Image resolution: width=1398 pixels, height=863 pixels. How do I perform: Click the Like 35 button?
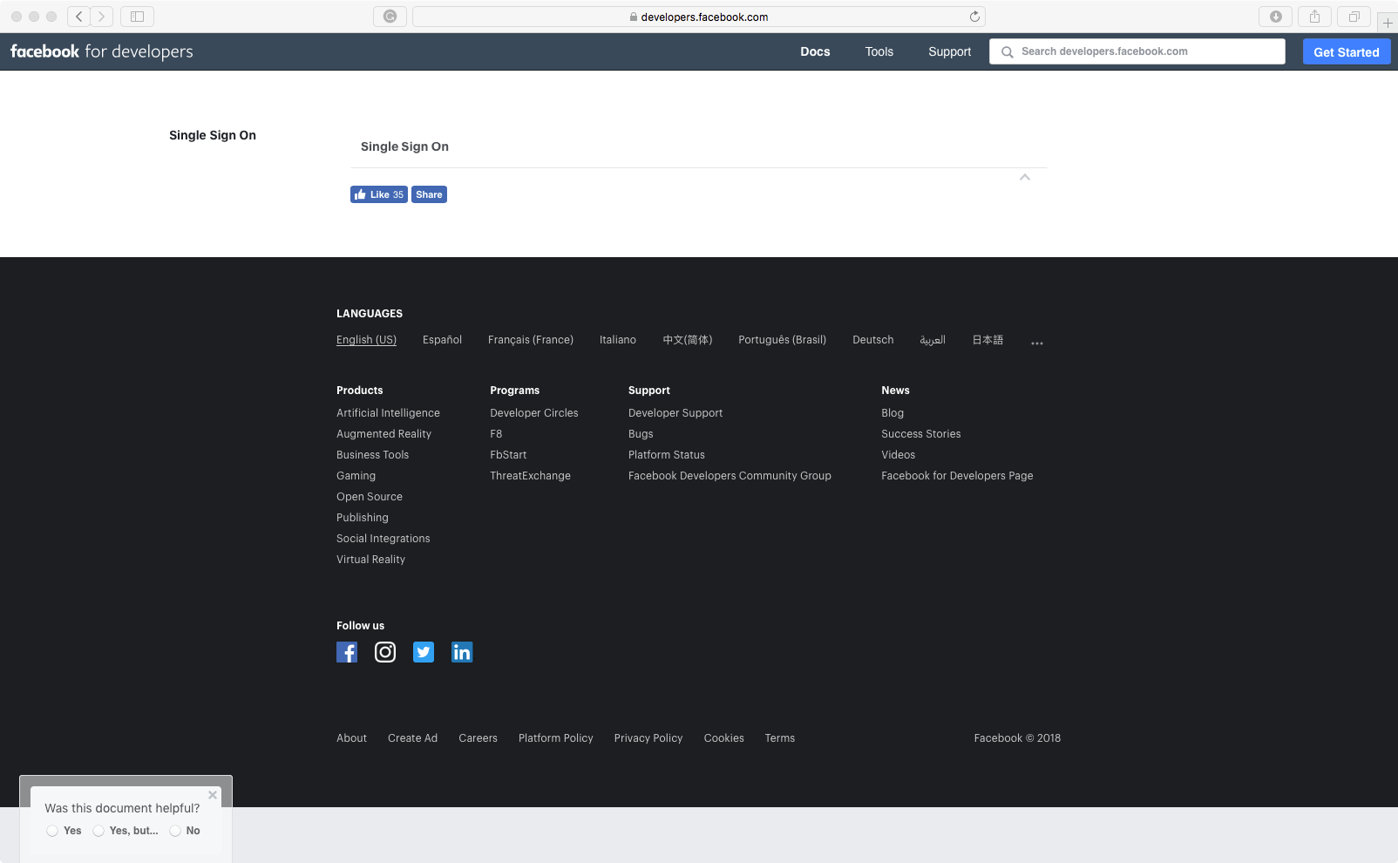[x=379, y=194]
